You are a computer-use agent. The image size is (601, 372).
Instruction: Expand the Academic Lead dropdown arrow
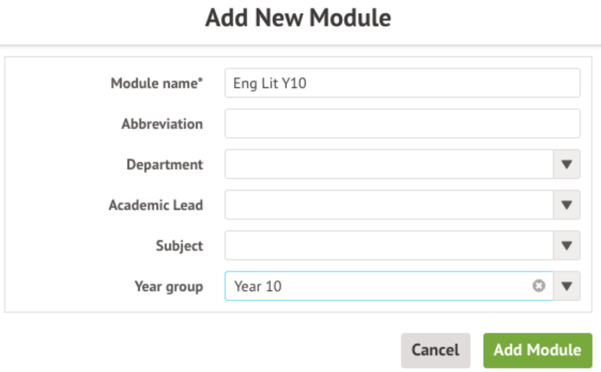click(567, 205)
